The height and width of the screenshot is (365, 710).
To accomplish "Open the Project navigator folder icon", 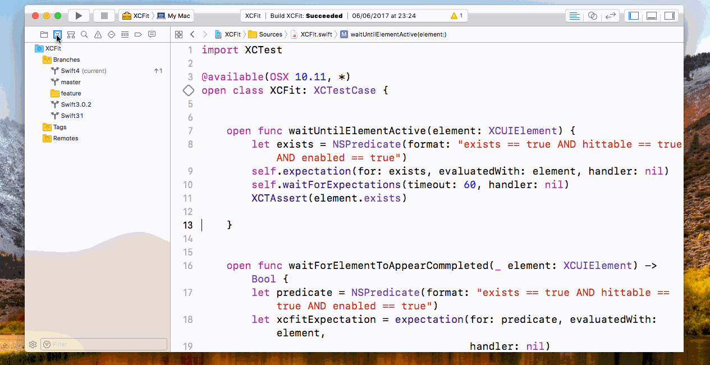I will pyautogui.click(x=44, y=34).
